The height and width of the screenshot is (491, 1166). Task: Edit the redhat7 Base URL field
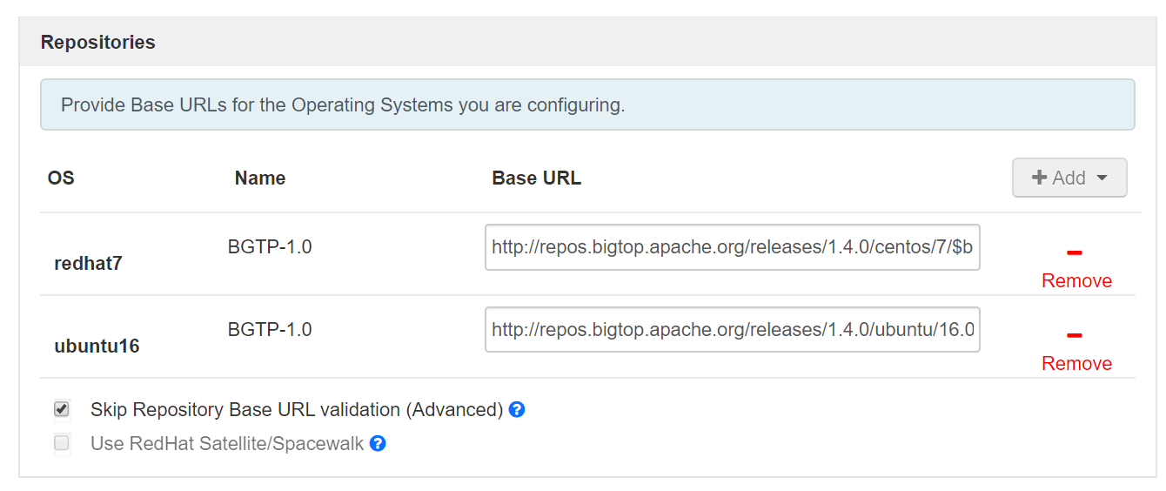[x=732, y=247]
